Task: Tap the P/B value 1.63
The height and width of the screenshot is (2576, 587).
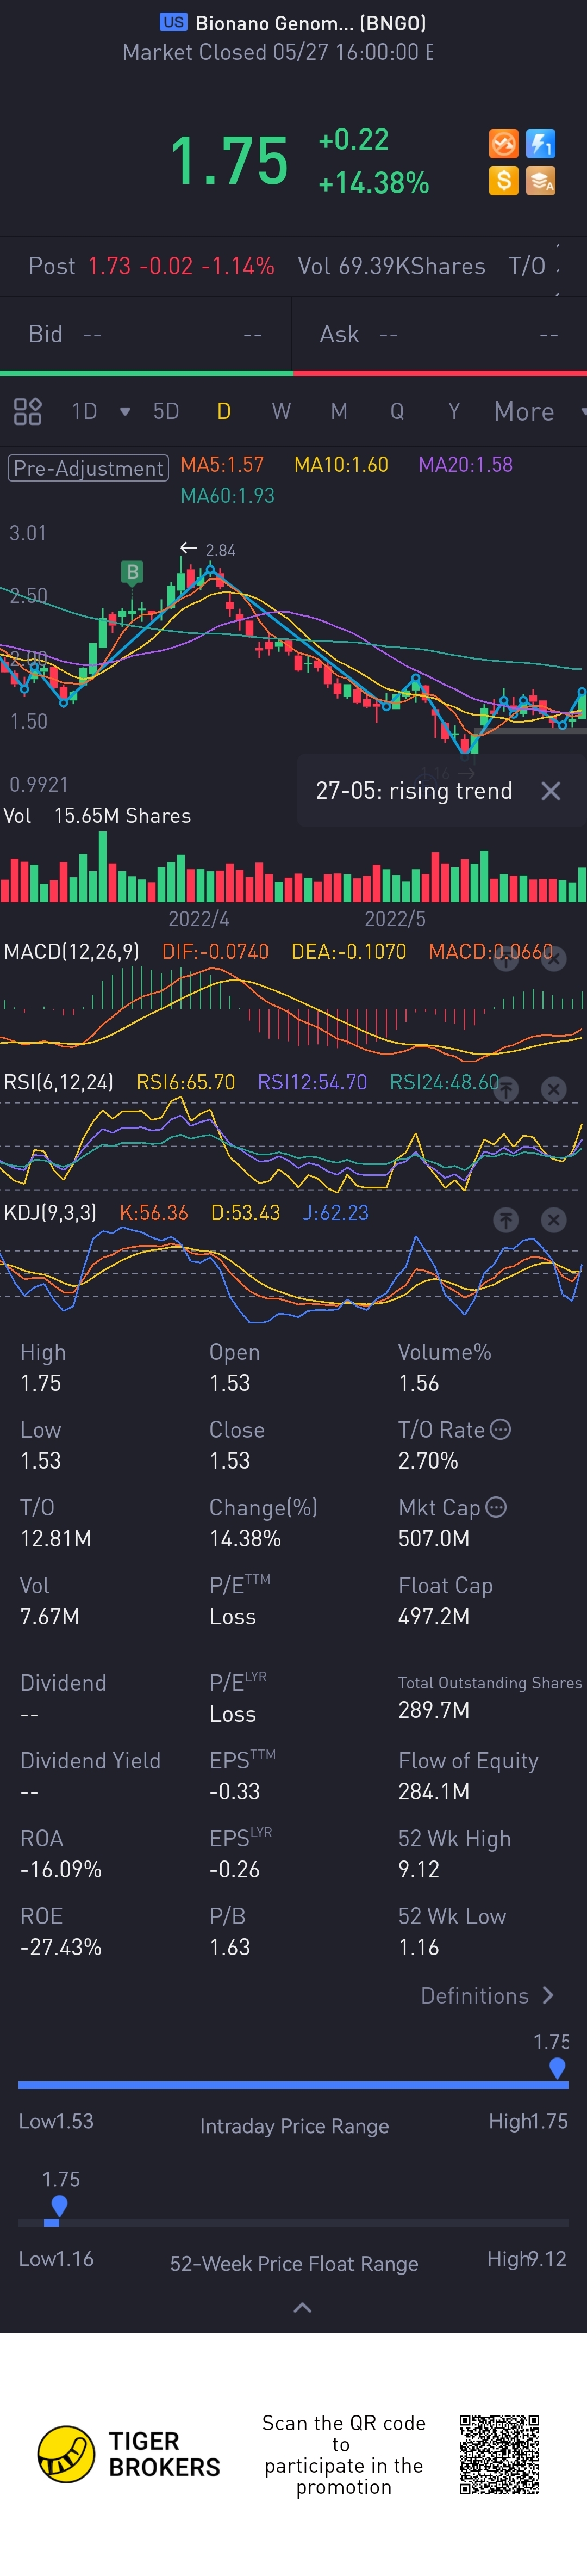Action: point(229,1947)
